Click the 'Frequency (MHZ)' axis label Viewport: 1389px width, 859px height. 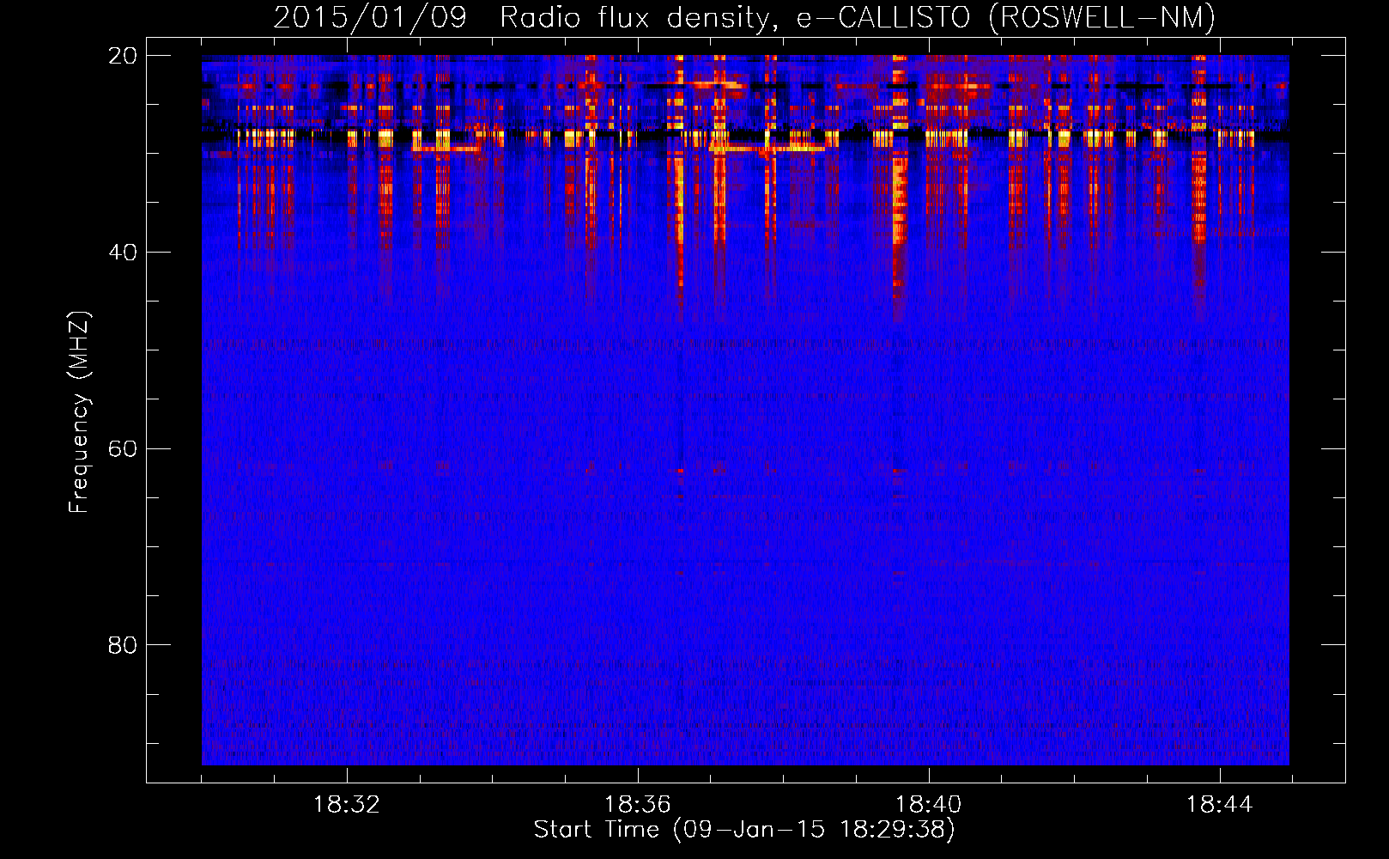[x=79, y=412]
